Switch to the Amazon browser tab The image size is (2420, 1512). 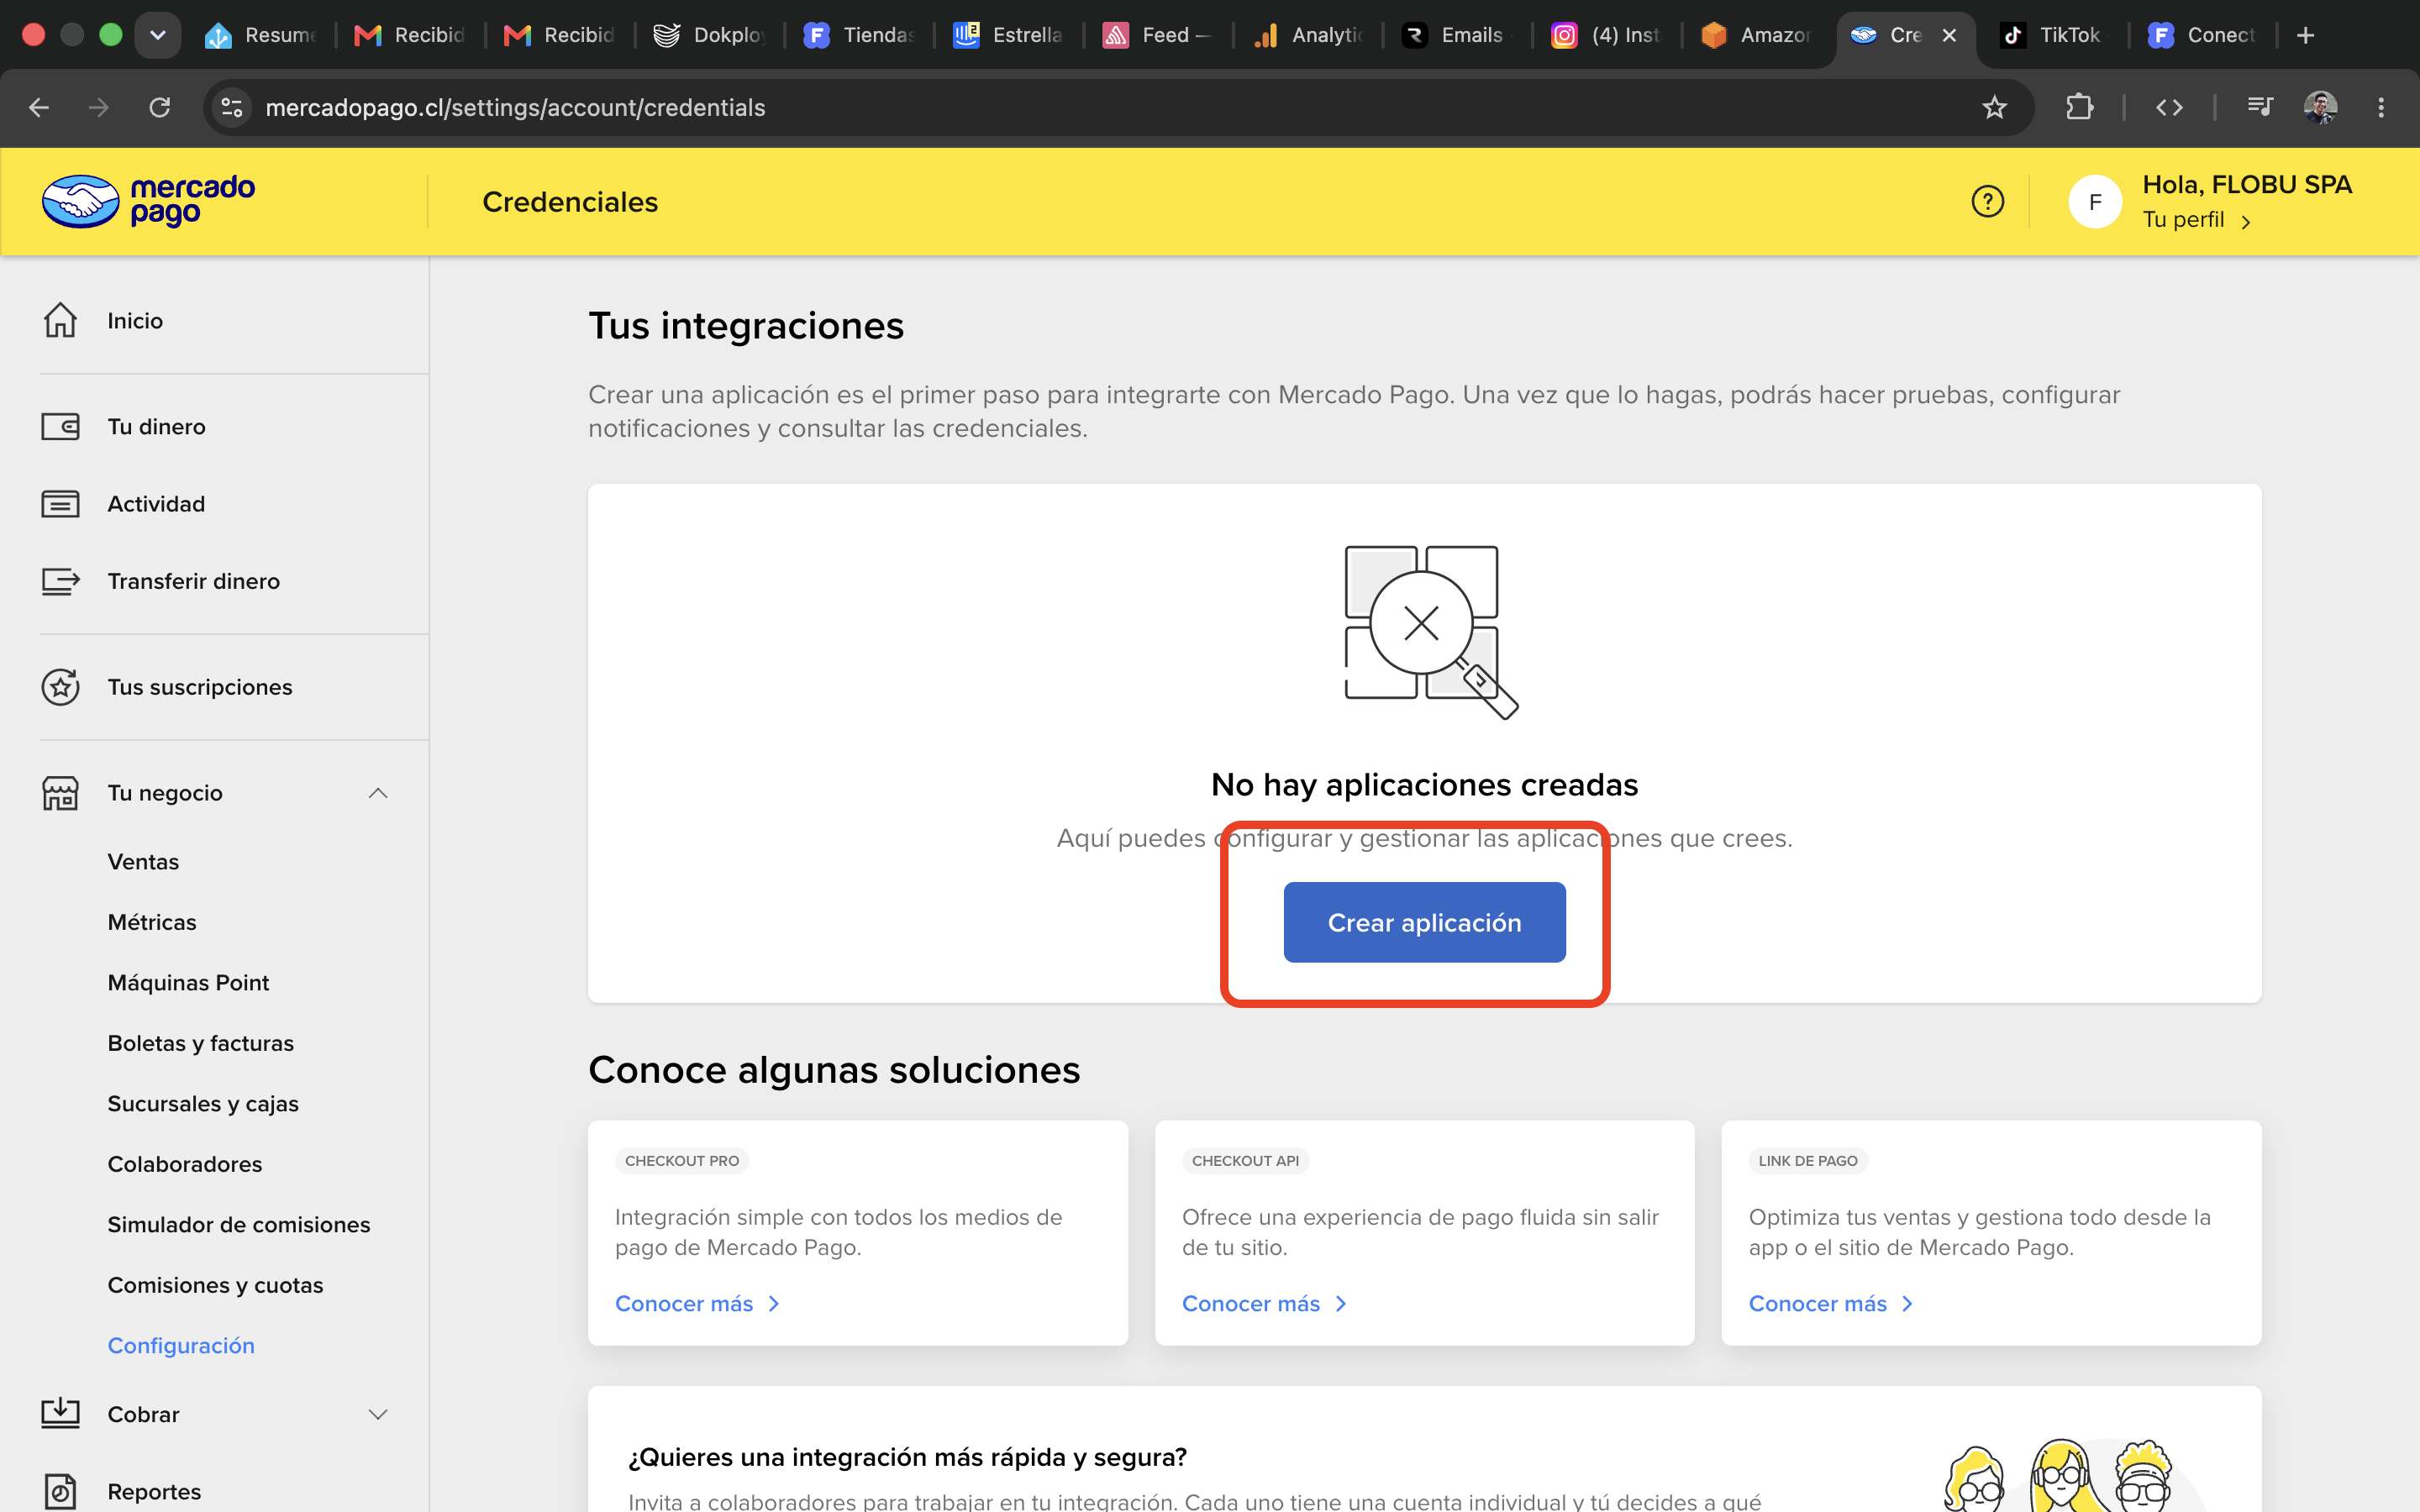click(1757, 35)
